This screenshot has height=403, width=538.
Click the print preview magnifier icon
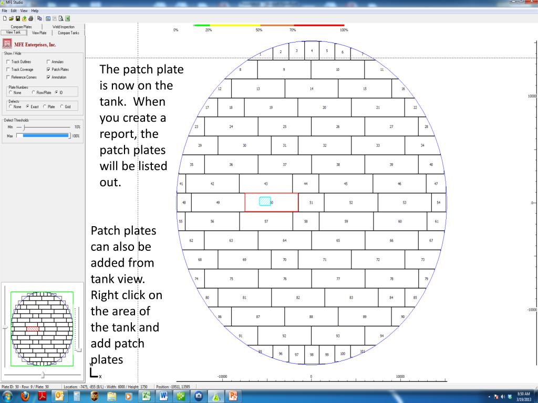(x=61, y=18)
